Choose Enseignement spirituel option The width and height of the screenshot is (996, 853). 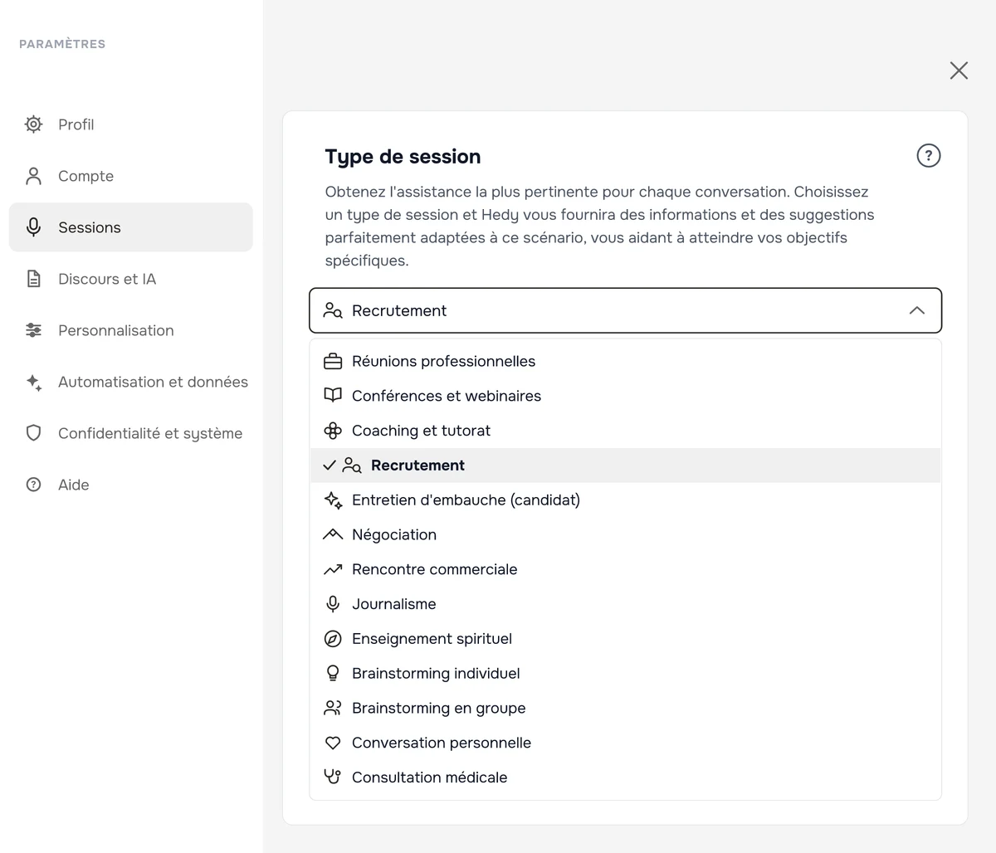pos(626,639)
